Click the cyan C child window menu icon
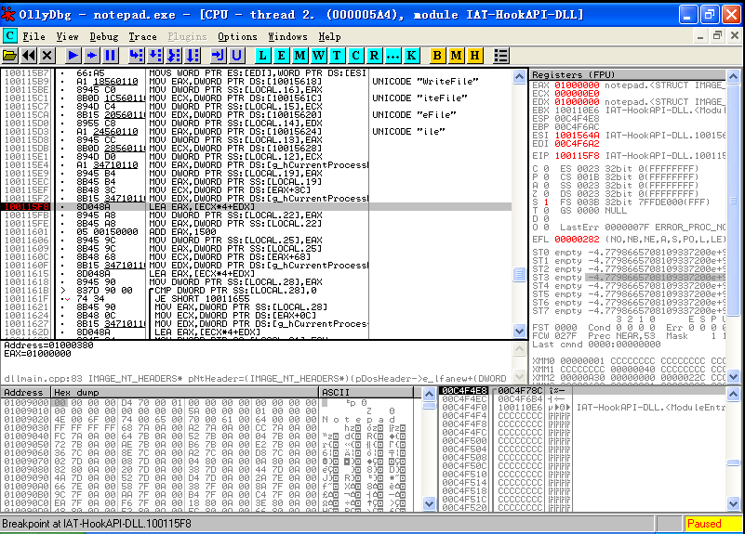The height and width of the screenshot is (534, 745). click(9, 36)
